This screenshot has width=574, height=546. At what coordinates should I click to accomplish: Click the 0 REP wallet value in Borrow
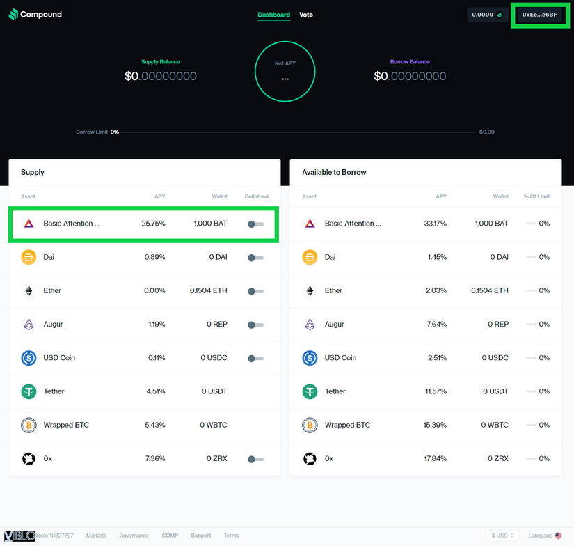pos(498,325)
